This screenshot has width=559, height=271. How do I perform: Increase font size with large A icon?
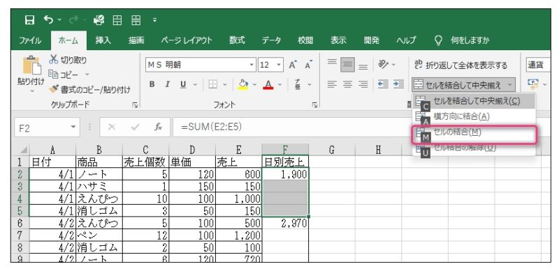pyautogui.click(x=293, y=65)
